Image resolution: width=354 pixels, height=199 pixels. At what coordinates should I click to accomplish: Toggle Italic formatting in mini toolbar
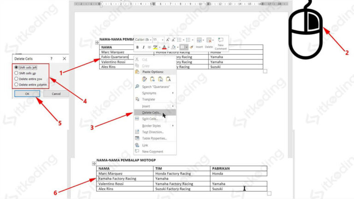coord(143,47)
